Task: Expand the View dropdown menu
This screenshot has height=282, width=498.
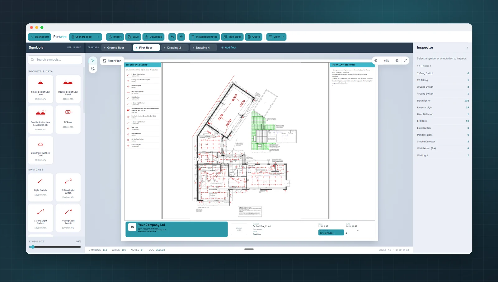Action: pos(276,37)
